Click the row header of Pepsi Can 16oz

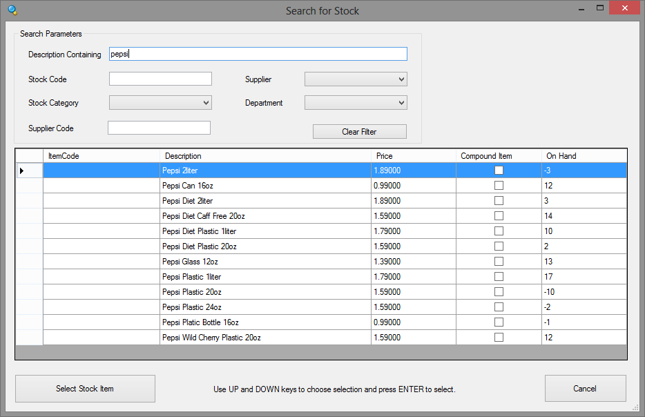coord(29,186)
